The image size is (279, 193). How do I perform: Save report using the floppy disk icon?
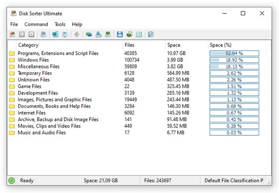[120, 34]
